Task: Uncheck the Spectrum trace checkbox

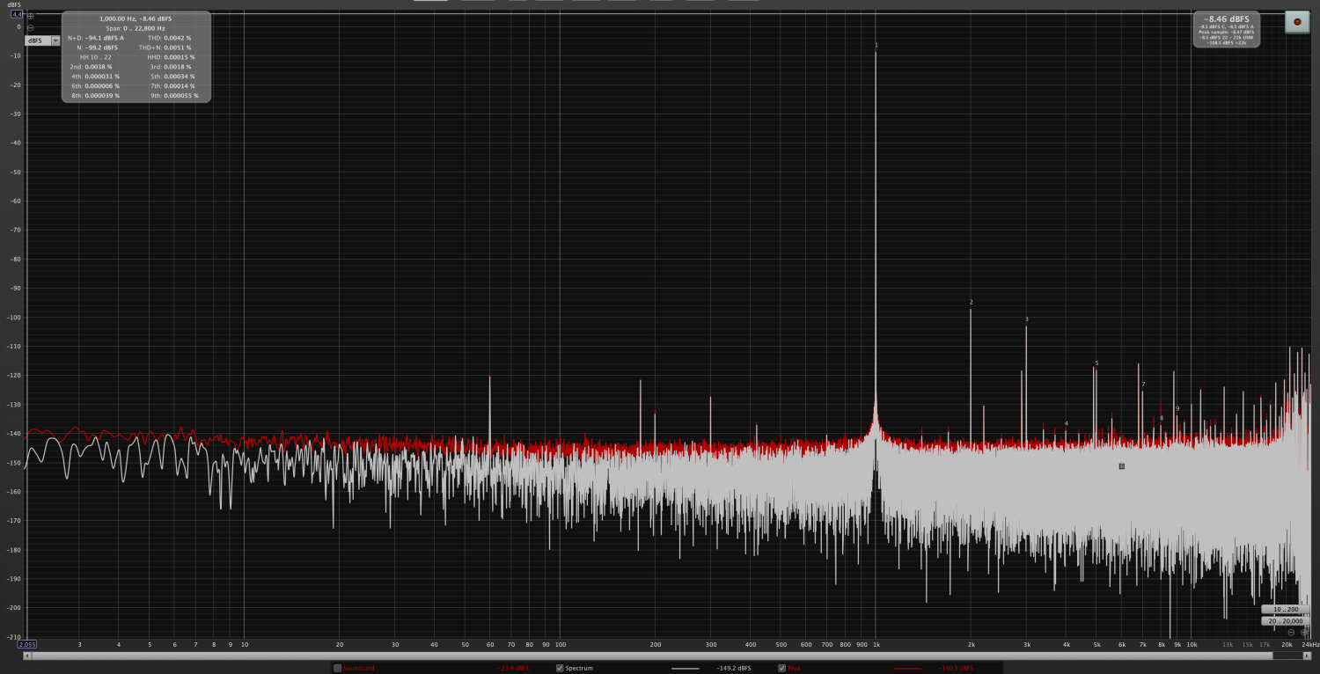Action: pyautogui.click(x=560, y=668)
